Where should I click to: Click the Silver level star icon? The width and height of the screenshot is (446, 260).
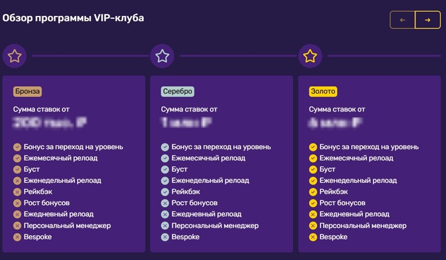tap(162, 56)
